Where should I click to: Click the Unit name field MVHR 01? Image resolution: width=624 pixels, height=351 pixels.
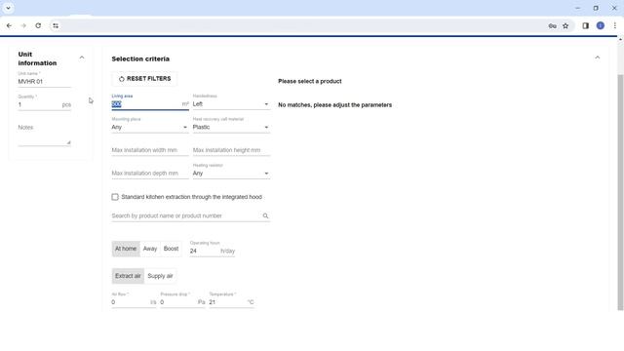[44, 82]
